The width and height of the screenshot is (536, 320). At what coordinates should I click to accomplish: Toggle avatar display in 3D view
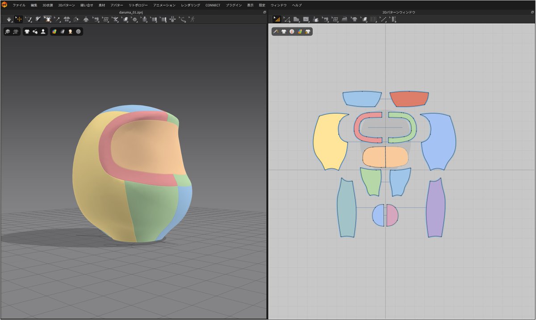point(43,32)
